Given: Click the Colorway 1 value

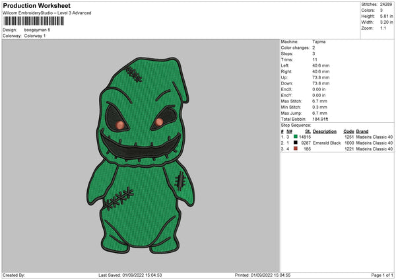Looking at the screenshot, I should tap(36, 36).
